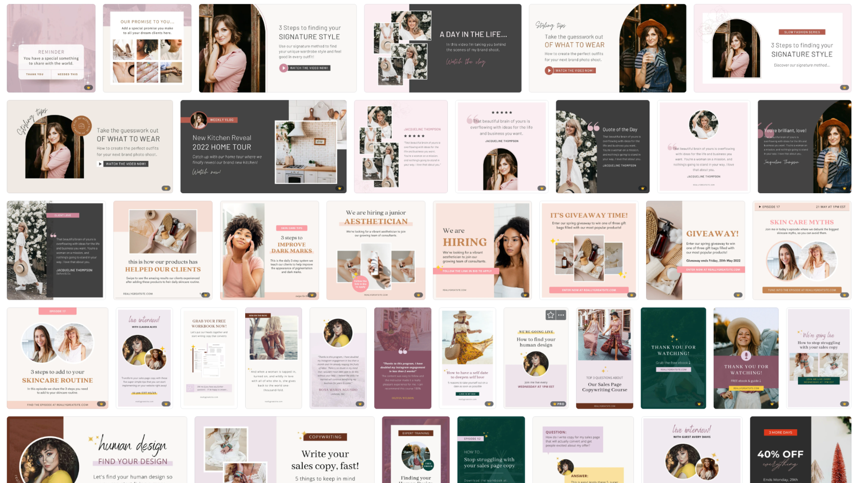Viewport: 859px width, 483px height.
Task: Choose the junior Aesthetician hiring template
Action: click(376, 250)
